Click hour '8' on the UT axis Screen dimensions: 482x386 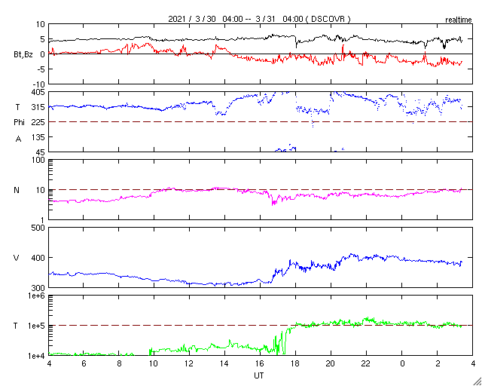[x=119, y=363]
